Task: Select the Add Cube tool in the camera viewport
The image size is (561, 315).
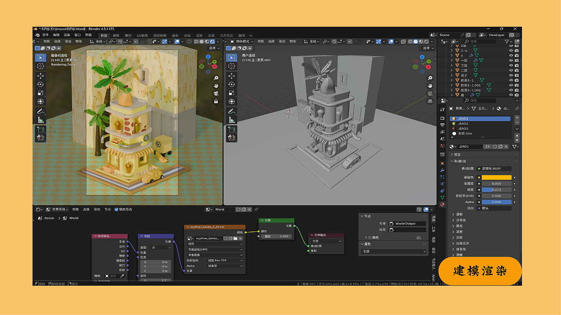Action: (40, 129)
